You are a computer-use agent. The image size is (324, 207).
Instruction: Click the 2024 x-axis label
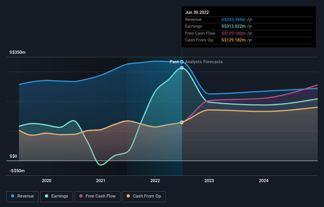(x=264, y=181)
